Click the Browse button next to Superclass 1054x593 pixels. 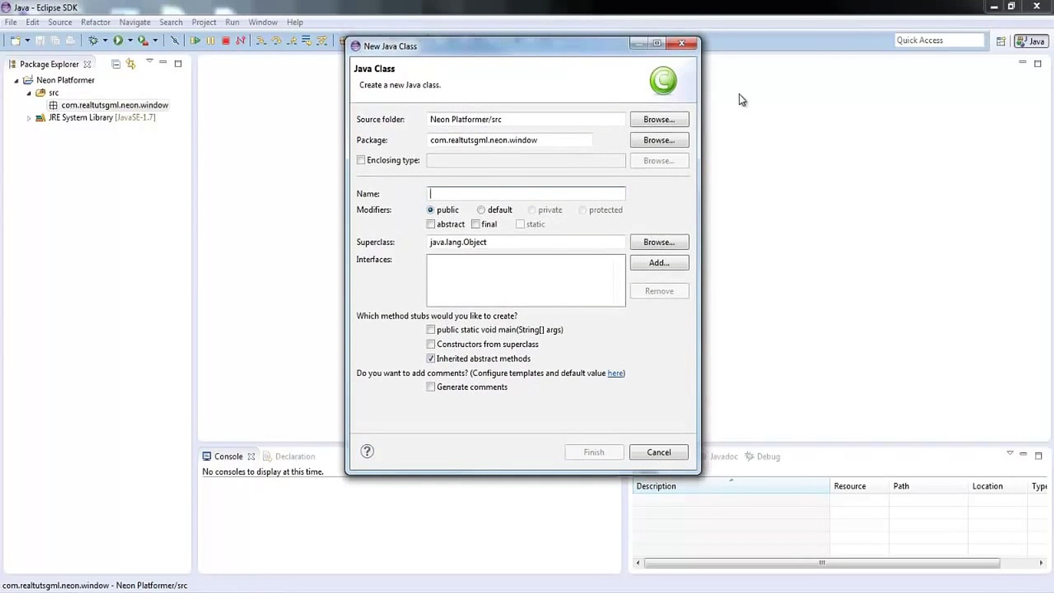[659, 242]
